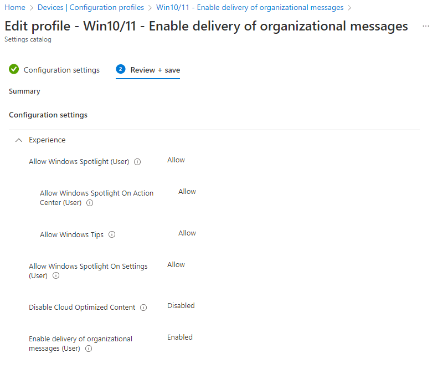Switch to the Configuration settings step
Image resolution: width=448 pixels, height=374 pixels.
(61, 70)
